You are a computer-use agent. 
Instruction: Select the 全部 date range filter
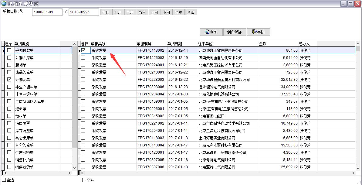click(191, 12)
